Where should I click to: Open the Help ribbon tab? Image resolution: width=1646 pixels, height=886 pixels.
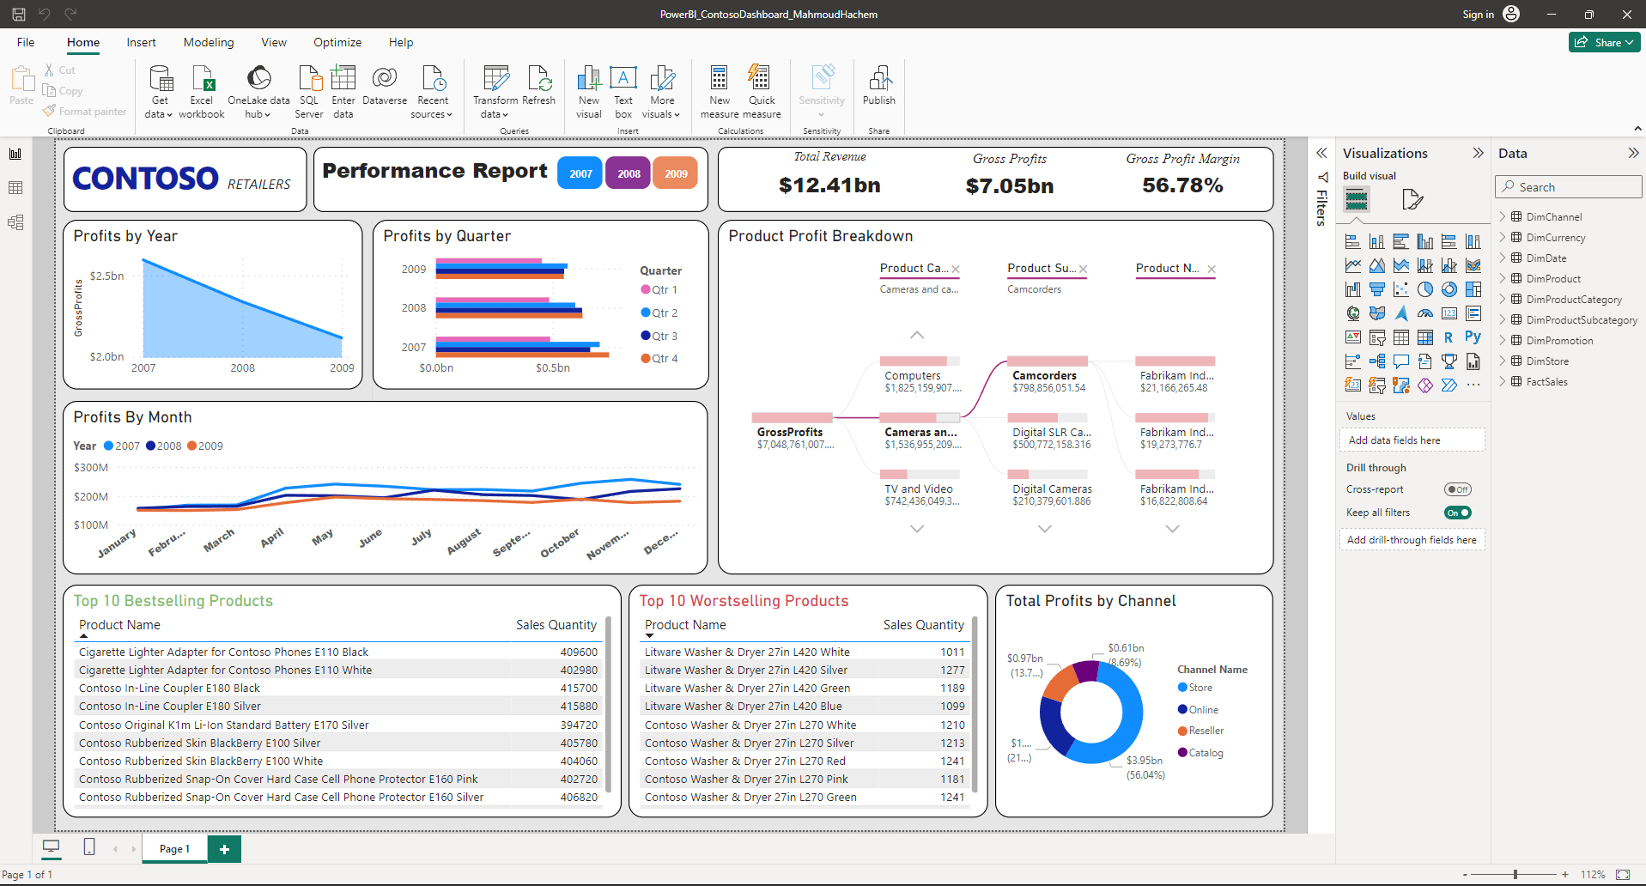point(401,42)
